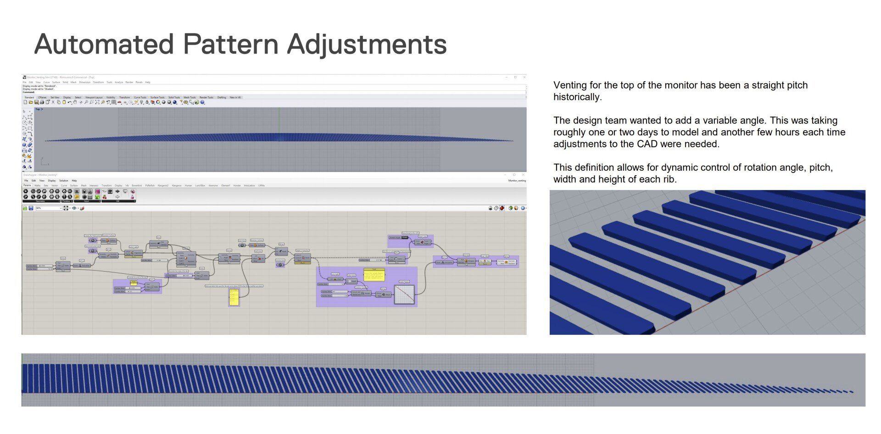The height and width of the screenshot is (434, 881).
Task: Select the Rectangle tool in Rhino sidebar
Action: [30, 128]
